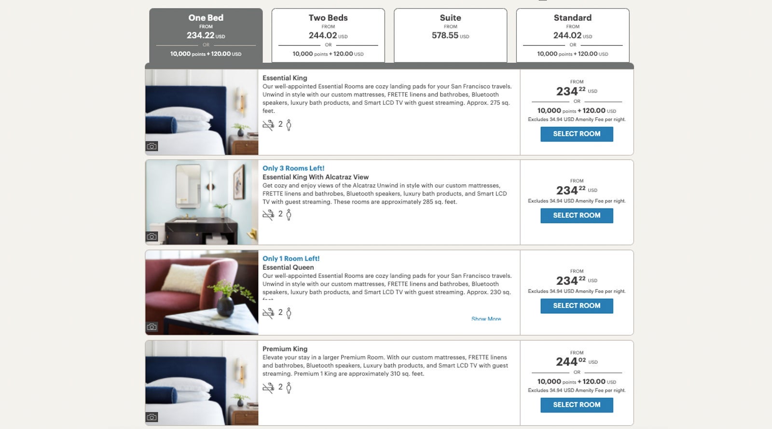Select Room for Essential King With Alcatraz View
Image resolution: width=772 pixels, height=429 pixels.
(x=577, y=216)
